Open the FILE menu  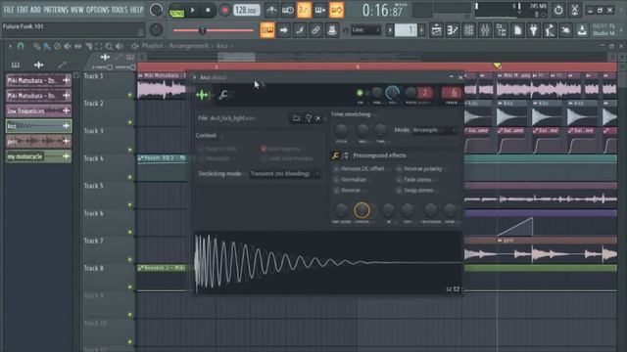tap(9, 10)
